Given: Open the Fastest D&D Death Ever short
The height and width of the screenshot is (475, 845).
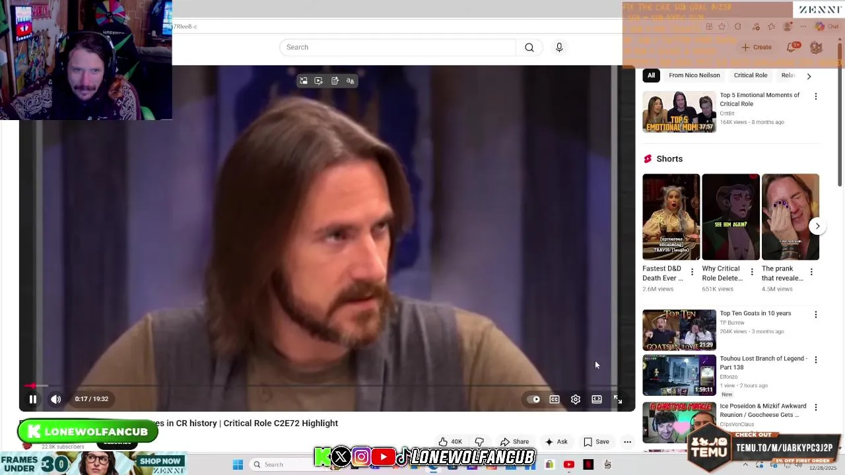Looking at the screenshot, I should (x=671, y=217).
